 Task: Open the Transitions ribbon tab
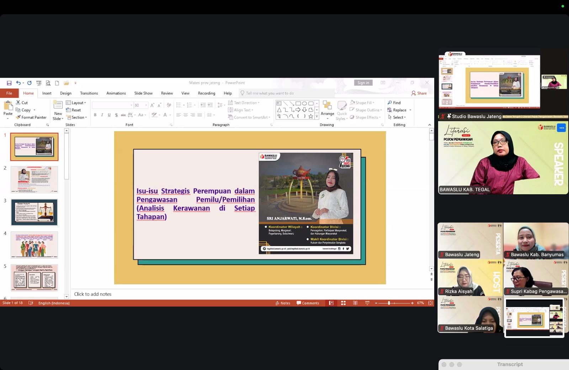[x=89, y=93]
